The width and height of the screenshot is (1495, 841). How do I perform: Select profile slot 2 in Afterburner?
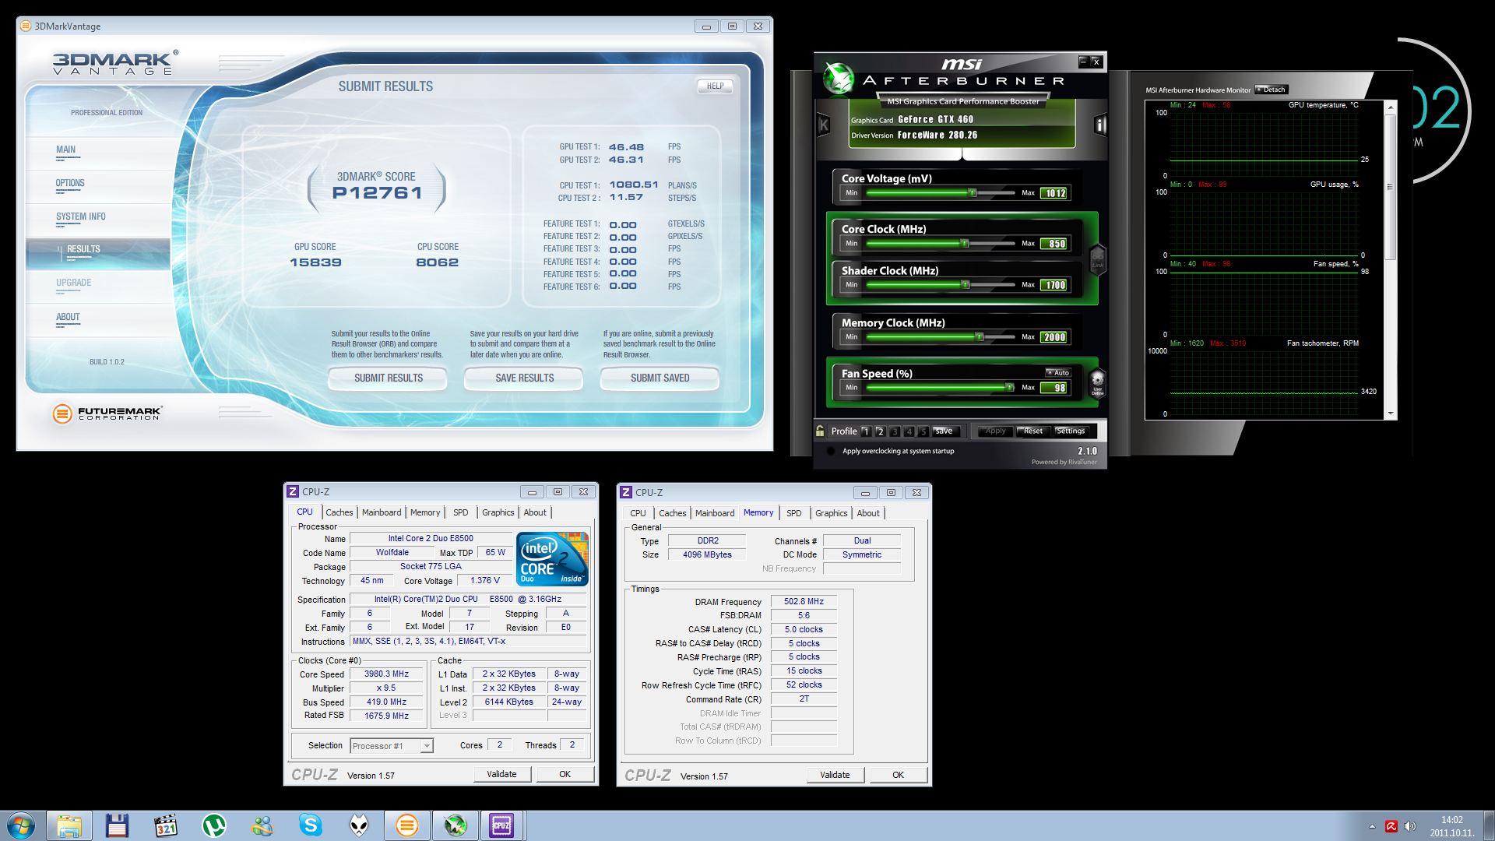coord(880,431)
